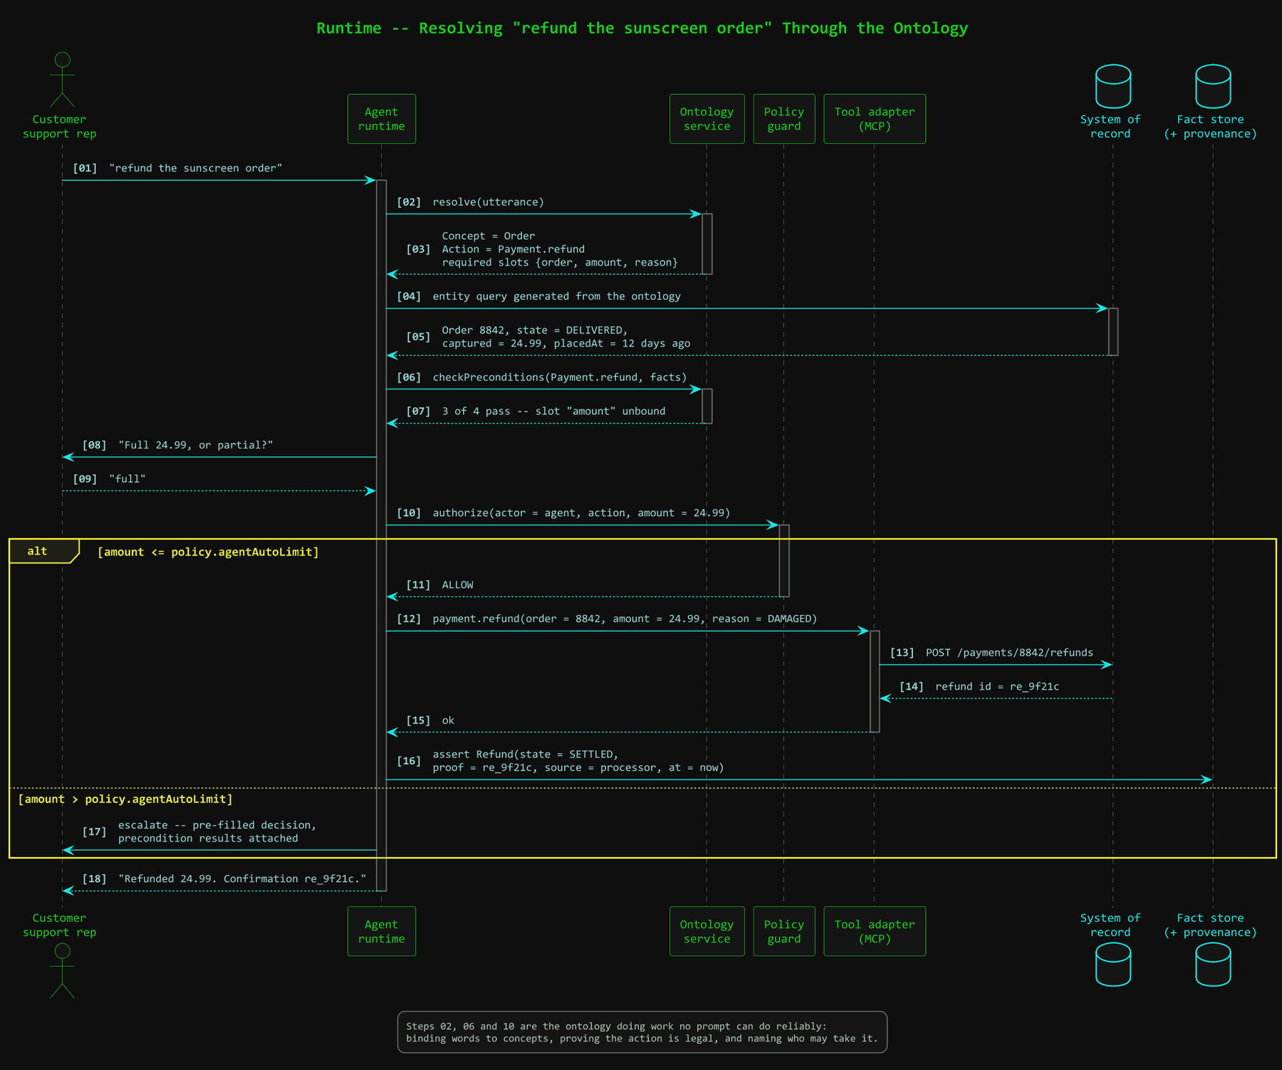
Task: Click message [13] POST /payments/8842/refunds
Action: tap(991, 653)
